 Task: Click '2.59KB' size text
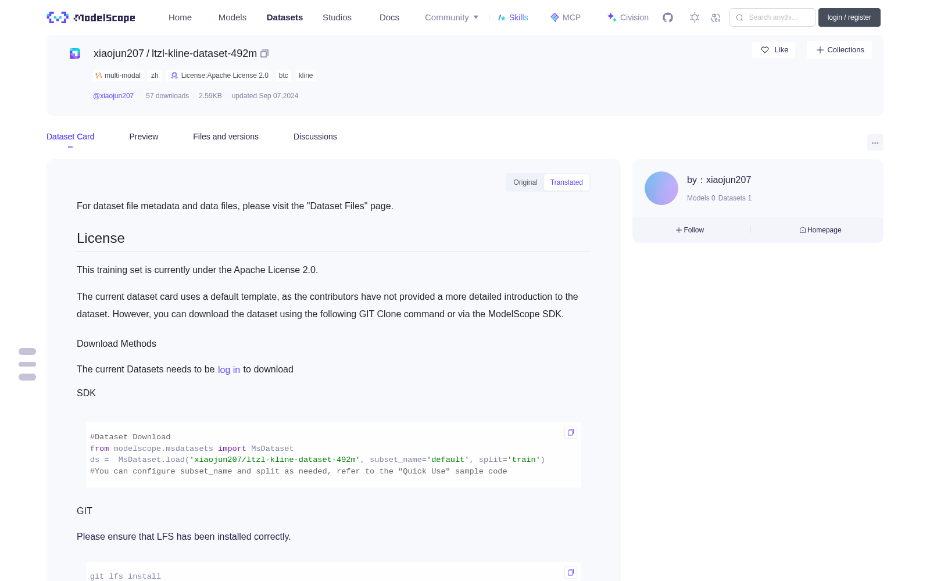210,96
